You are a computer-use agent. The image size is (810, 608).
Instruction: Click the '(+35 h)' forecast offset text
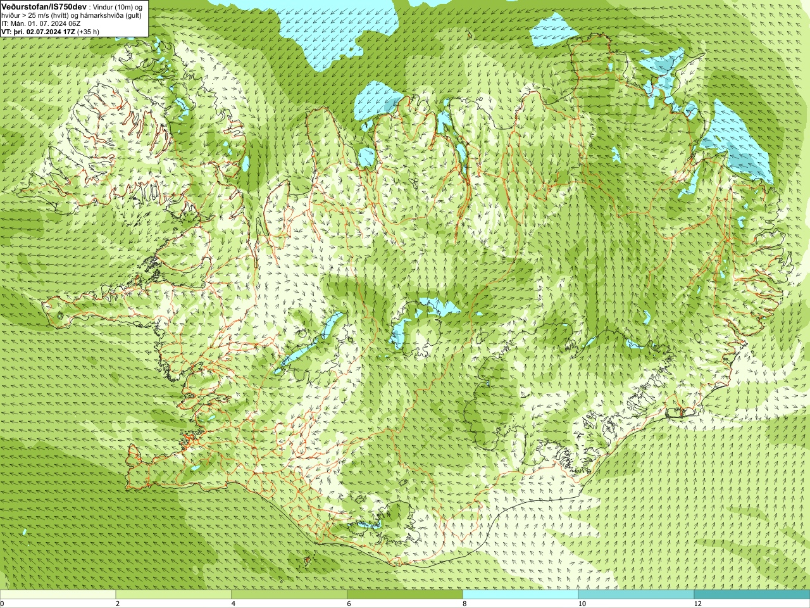pyautogui.click(x=87, y=32)
